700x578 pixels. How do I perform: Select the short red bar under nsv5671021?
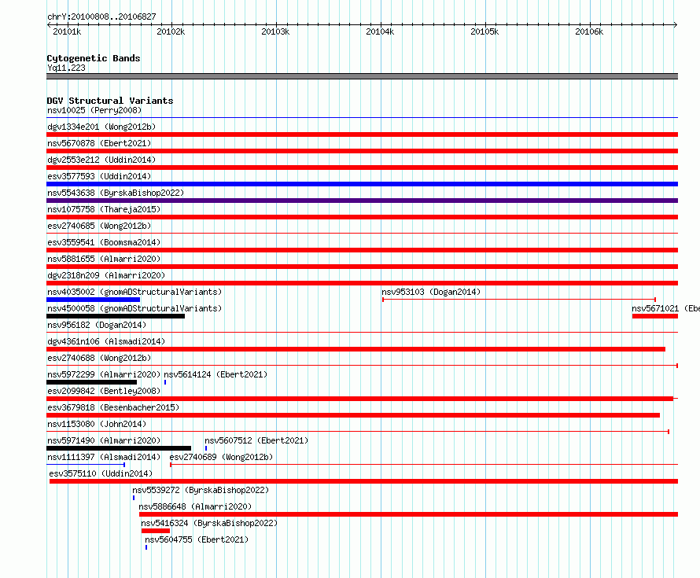click(x=655, y=316)
